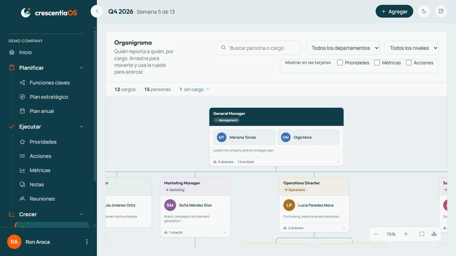Click the Marketing Manager card title
The width and height of the screenshot is (456, 256).
[182, 183]
